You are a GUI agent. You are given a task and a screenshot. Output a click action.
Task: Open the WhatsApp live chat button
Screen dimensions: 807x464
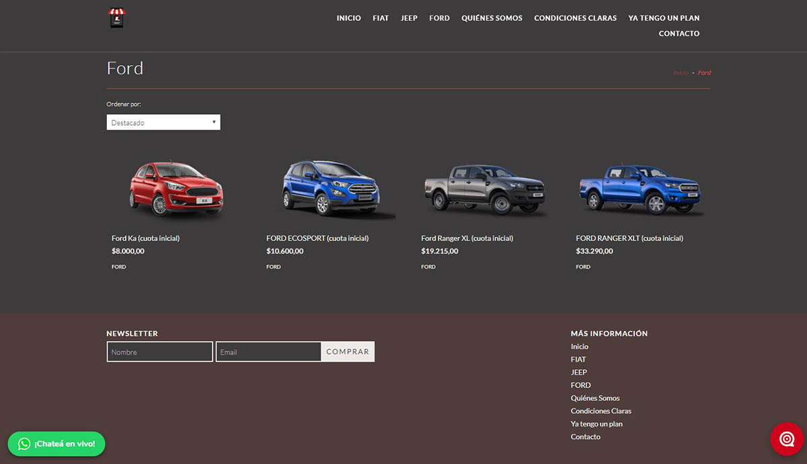pyautogui.click(x=56, y=444)
